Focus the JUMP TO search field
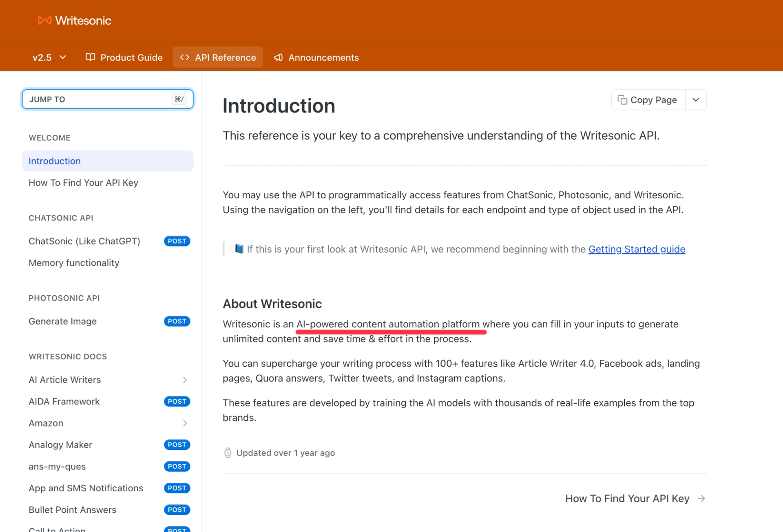Viewport: 783px width, 532px height. pos(108,99)
